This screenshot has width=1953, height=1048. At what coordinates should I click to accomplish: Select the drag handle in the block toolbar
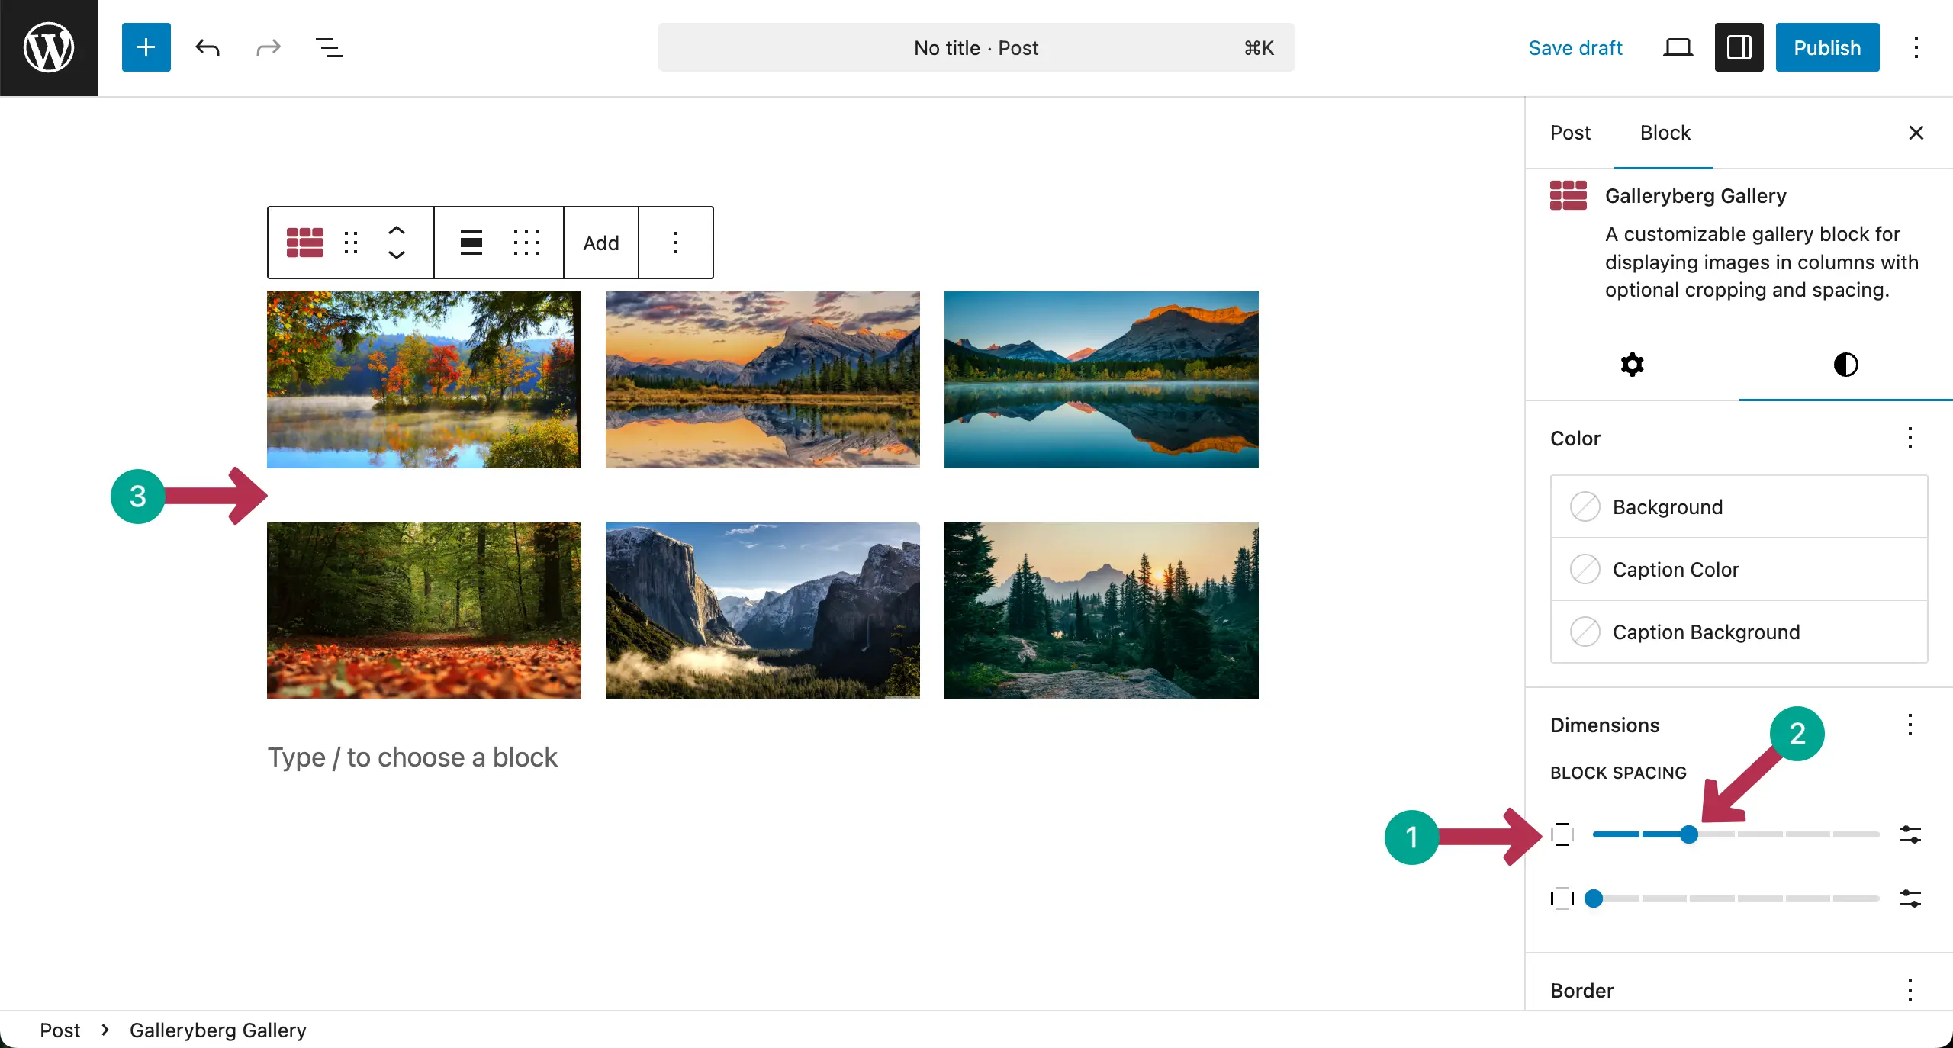pyautogui.click(x=351, y=243)
